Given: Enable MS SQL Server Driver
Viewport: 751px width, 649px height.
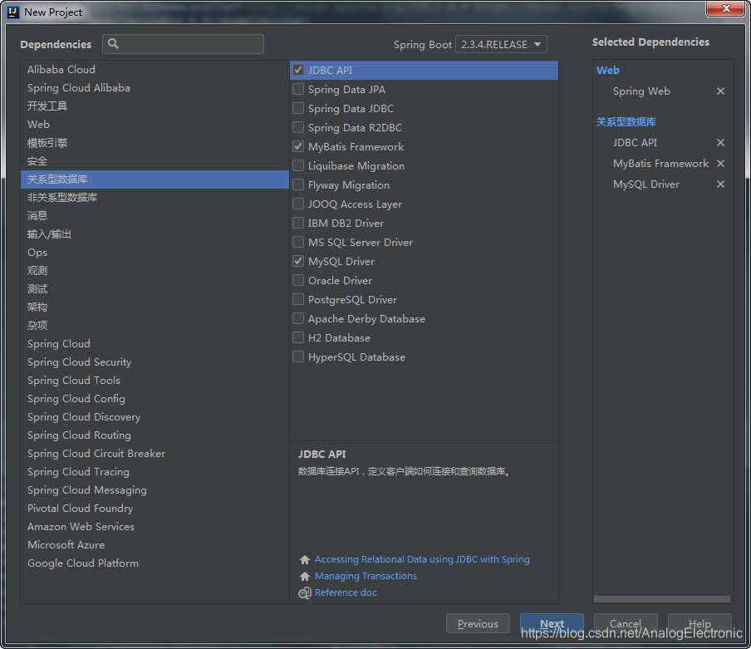Looking at the screenshot, I should [298, 243].
